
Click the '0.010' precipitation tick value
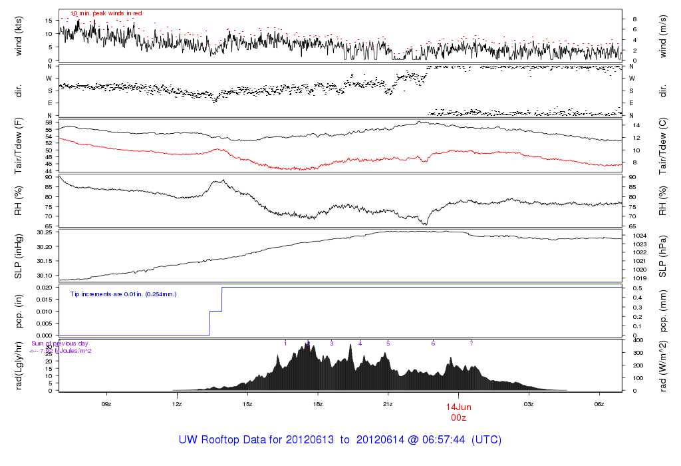tap(45, 312)
